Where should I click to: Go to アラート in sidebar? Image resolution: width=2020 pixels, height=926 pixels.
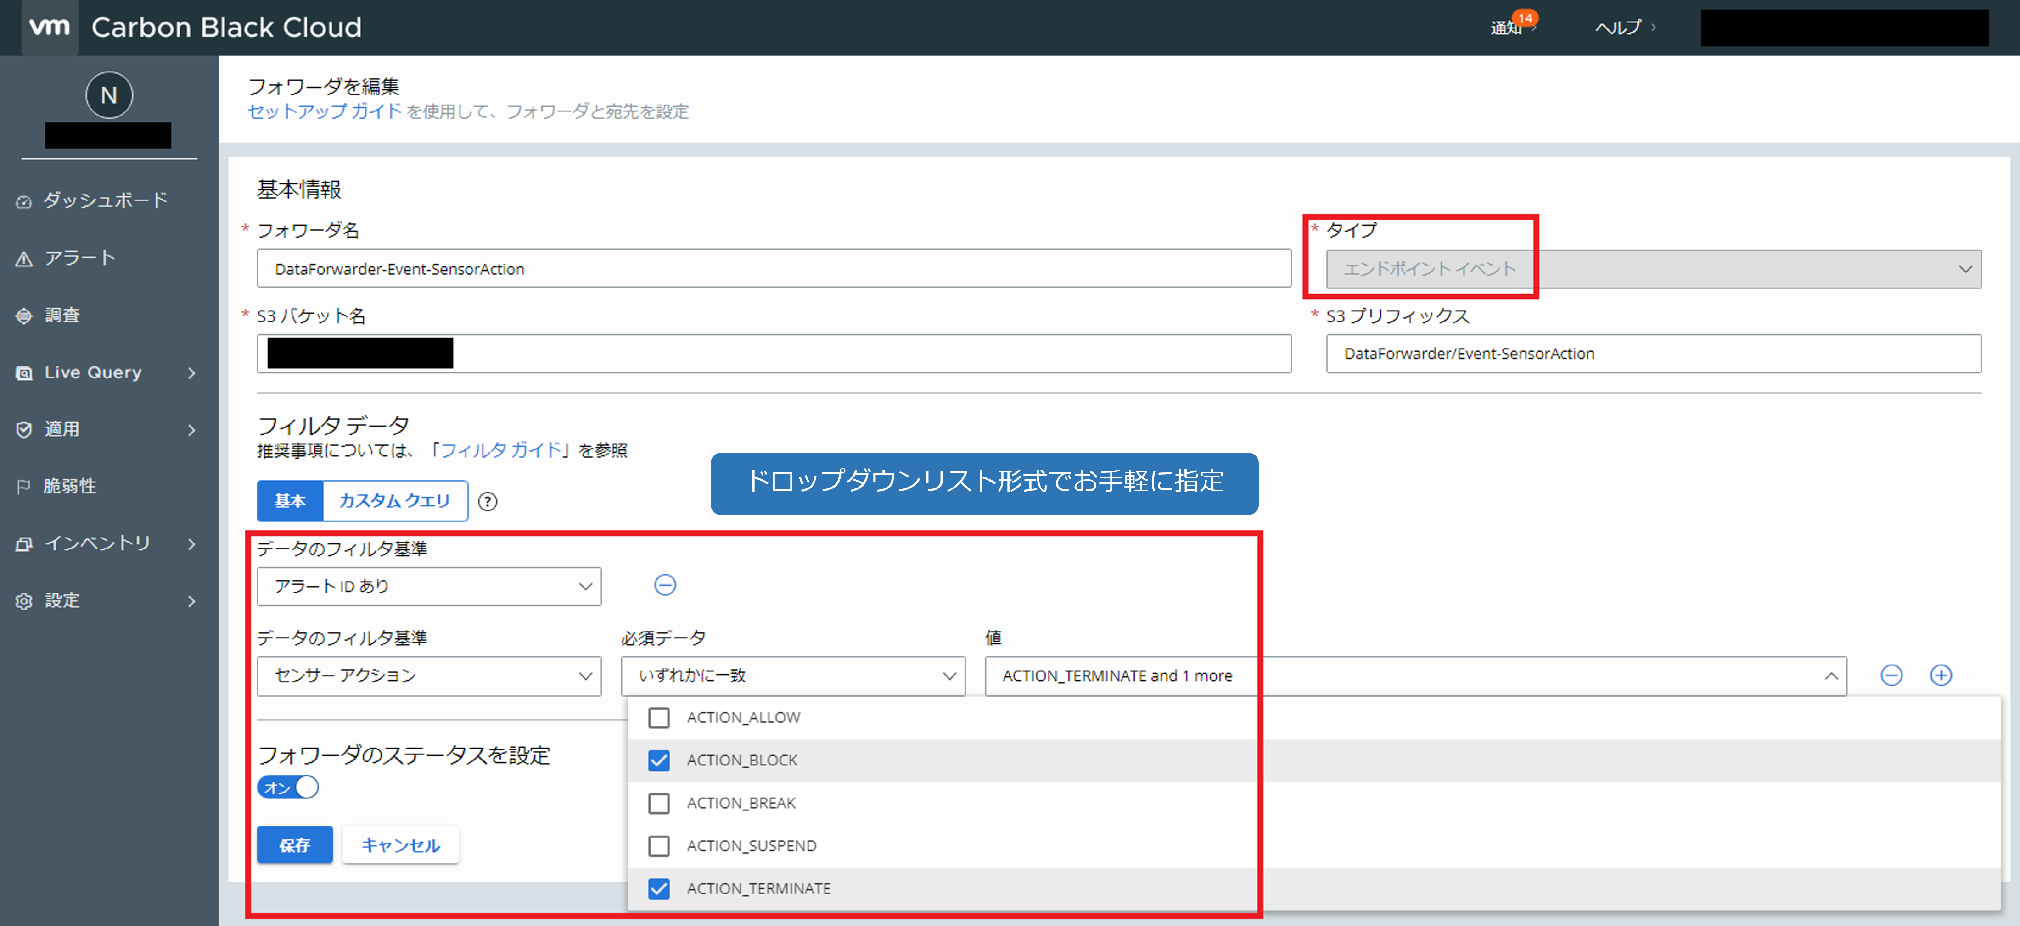click(x=80, y=258)
